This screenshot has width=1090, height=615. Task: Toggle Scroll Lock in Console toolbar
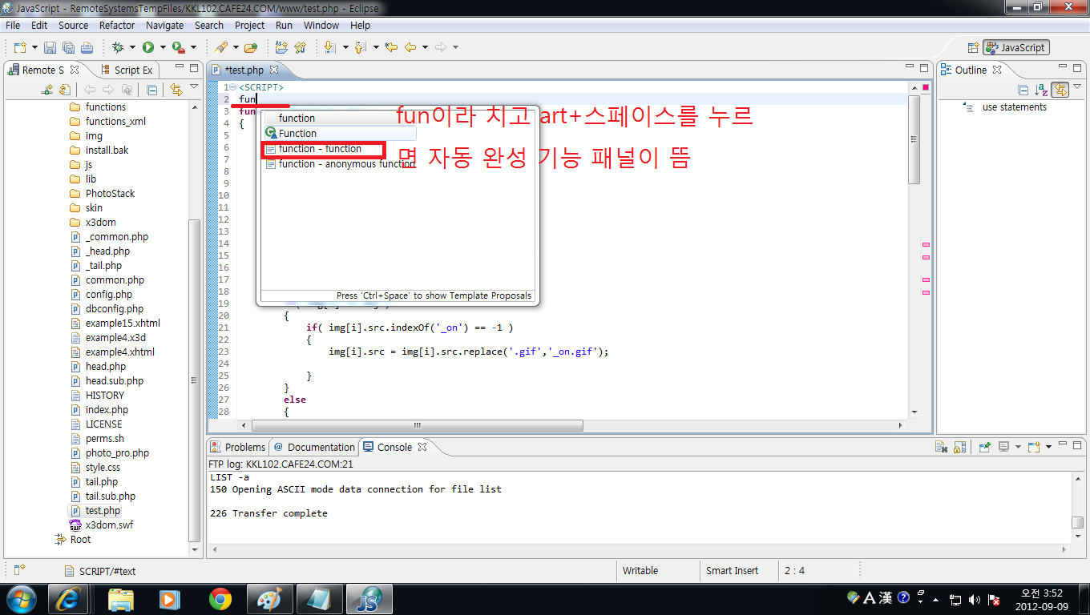coord(959,447)
